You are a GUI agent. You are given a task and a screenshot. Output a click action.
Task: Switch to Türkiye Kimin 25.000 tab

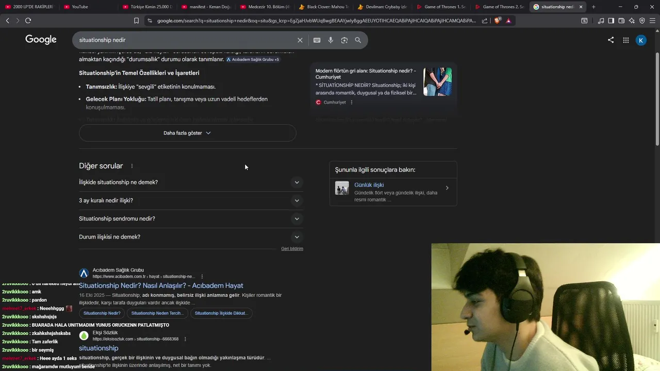(x=148, y=7)
